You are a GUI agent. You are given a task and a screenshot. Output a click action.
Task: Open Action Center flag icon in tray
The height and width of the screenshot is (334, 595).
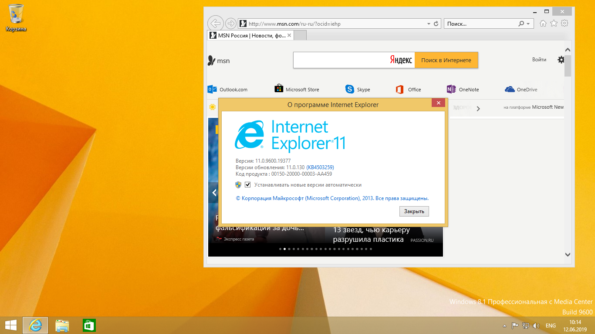(x=515, y=325)
